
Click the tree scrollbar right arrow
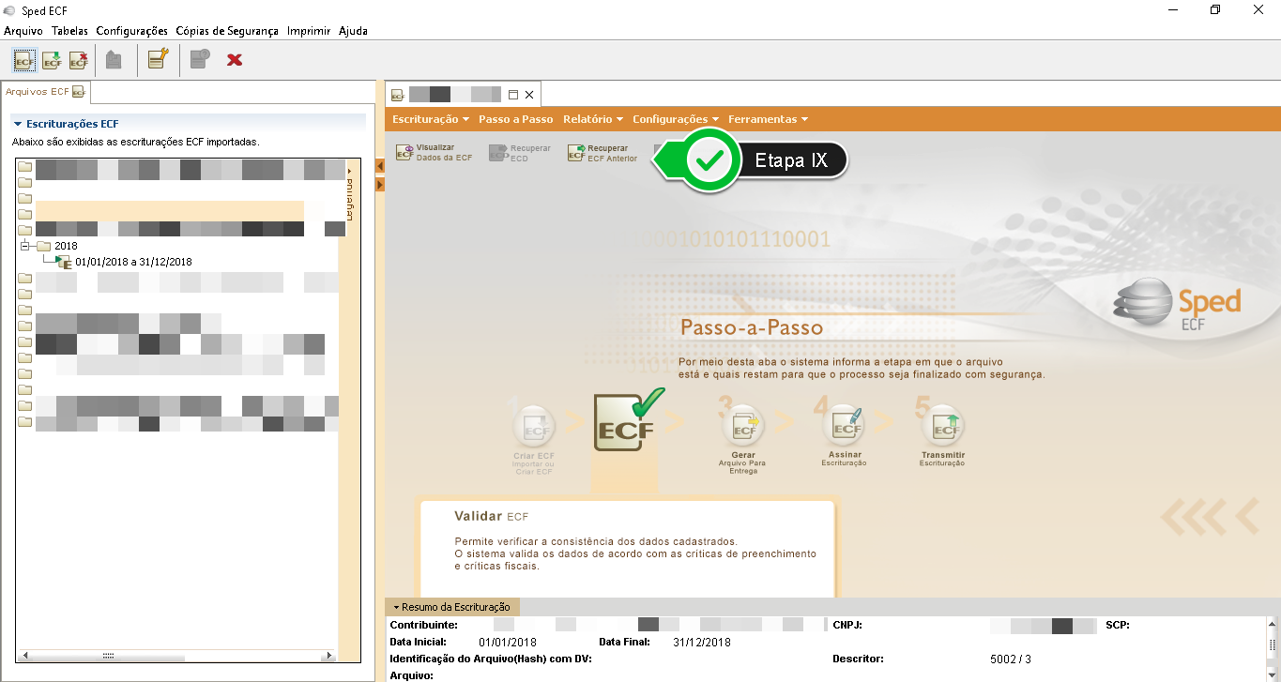[x=329, y=656]
